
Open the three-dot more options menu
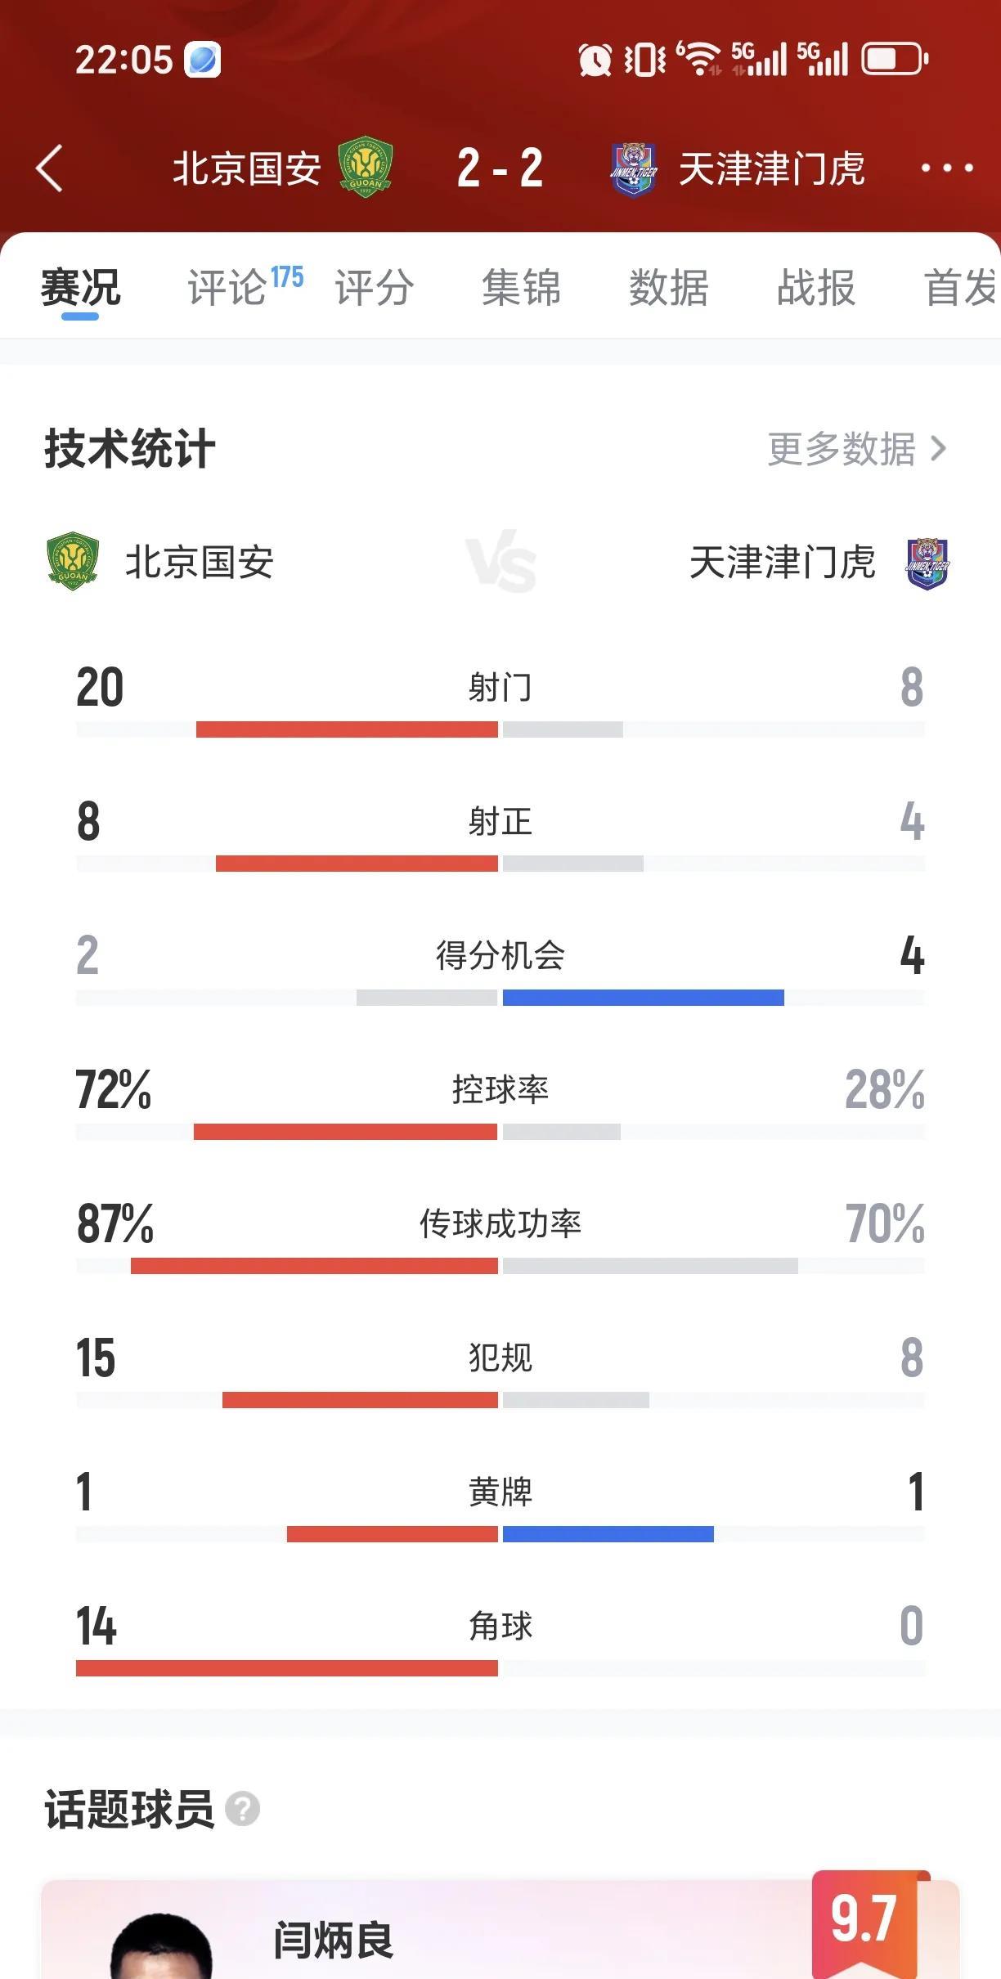point(946,168)
